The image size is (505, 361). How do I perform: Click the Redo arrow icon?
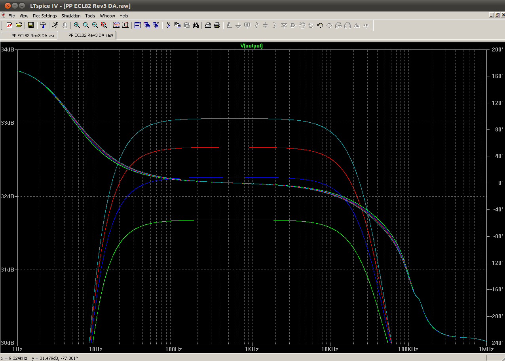tap(329, 25)
